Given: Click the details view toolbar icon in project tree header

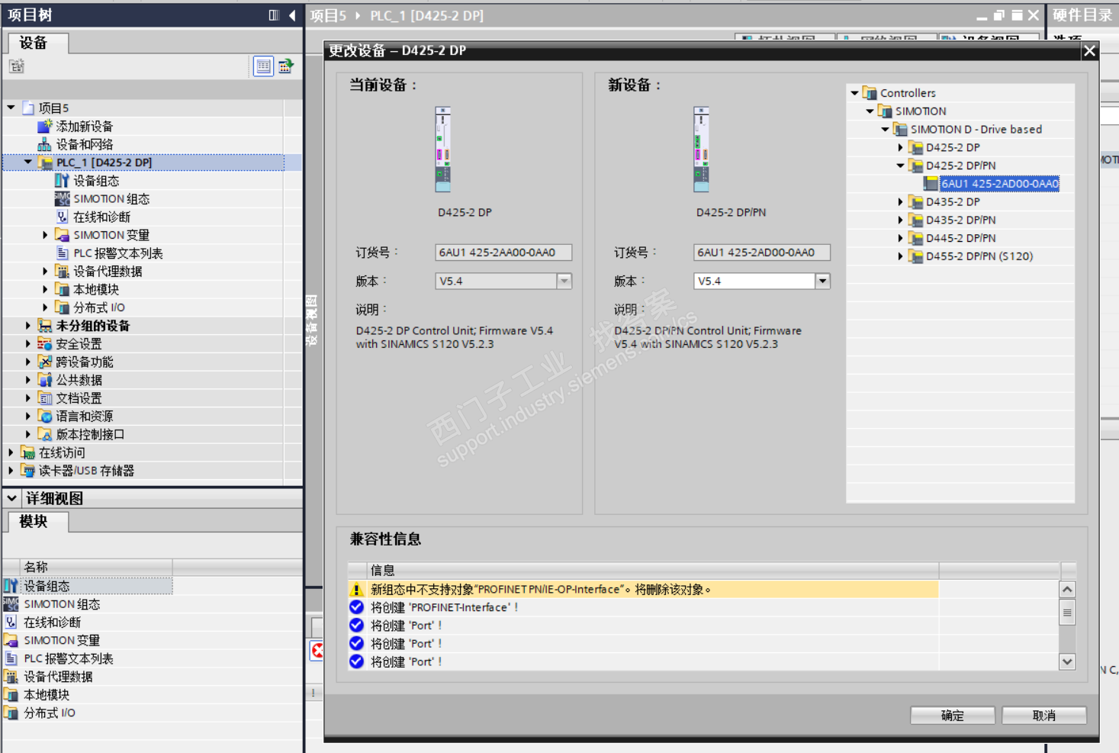Looking at the screenshot, I should tap(263, 66).
